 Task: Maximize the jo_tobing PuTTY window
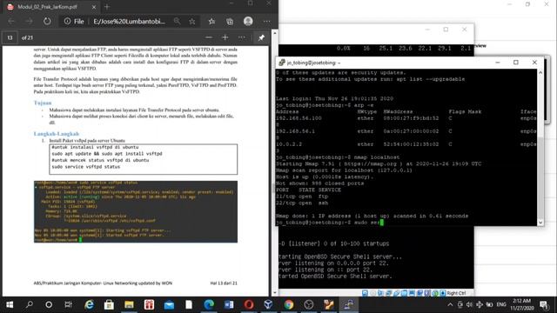coord(516,63)
